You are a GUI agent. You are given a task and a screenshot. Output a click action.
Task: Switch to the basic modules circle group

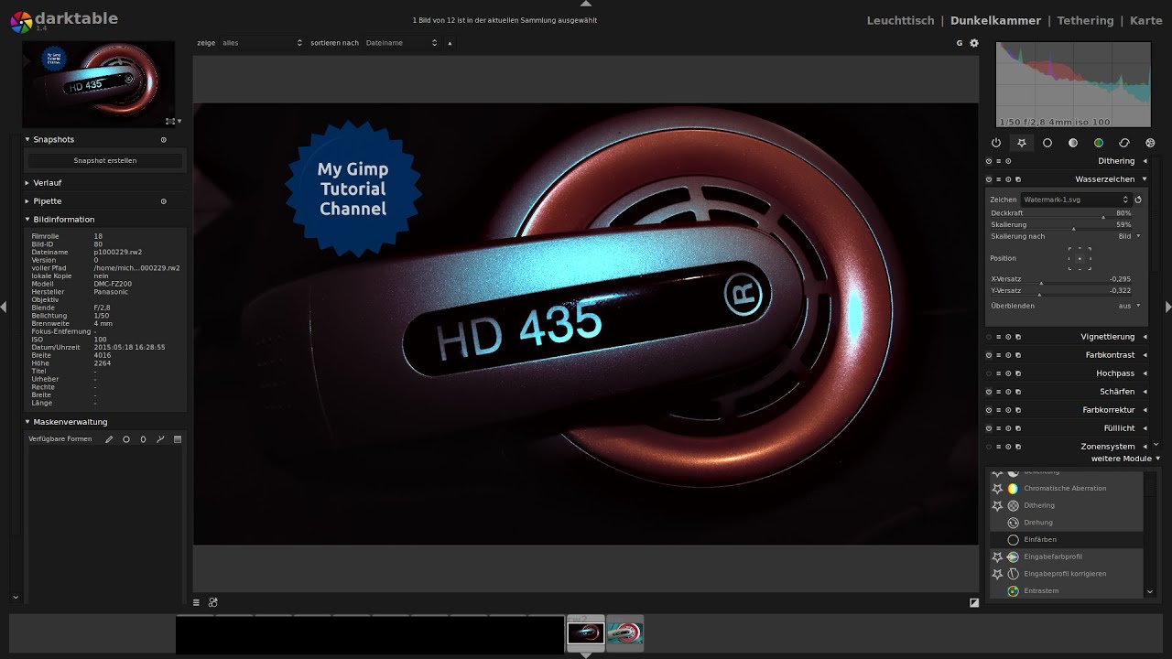(1047, 143)
